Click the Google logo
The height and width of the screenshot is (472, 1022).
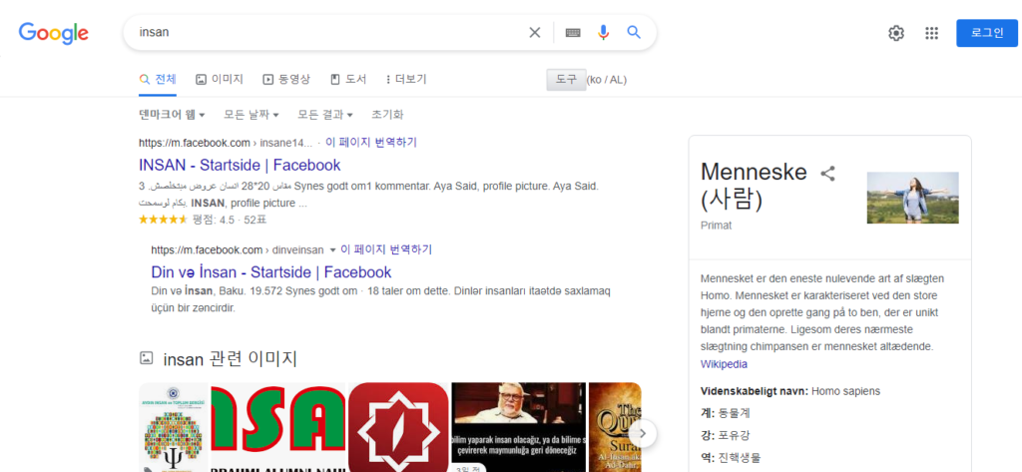(54, 33)
